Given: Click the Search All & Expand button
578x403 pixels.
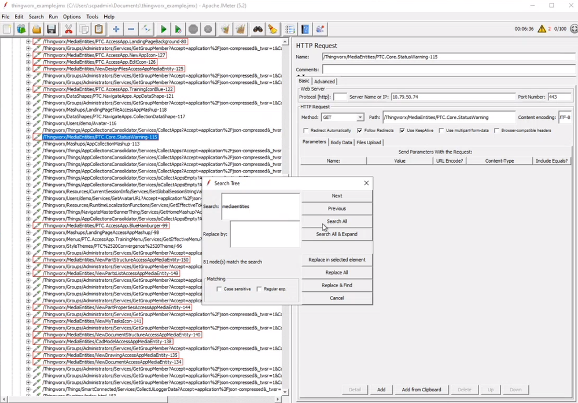Looking at the screenshot, I should click(x=337, y=234).
